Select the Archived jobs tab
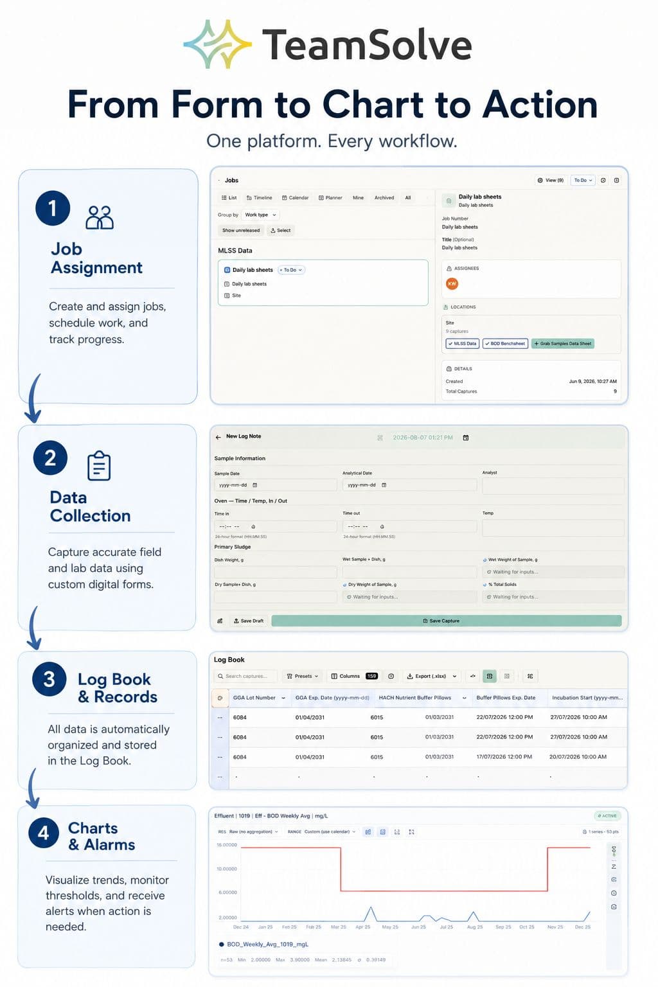Image resolution: width=658 pixels, height=987 pixels. pos(384,198)
